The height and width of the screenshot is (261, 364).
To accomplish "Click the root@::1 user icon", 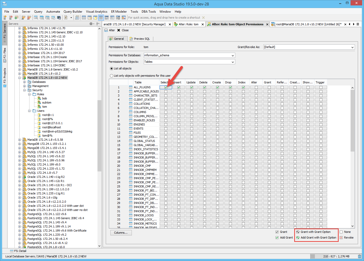I will [x=39, y=115].
